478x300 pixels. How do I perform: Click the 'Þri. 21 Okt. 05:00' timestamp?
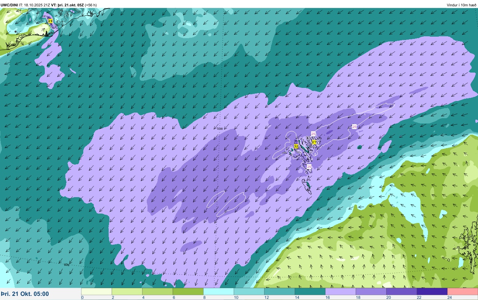25,294
